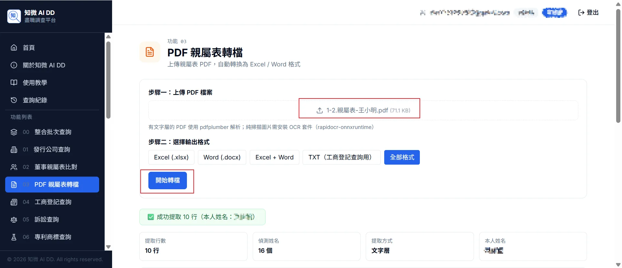The image size is (622, 268).
Task: Click the uploaded file 1-2.親屬表-王小明.pdf
Action: point(363,111)
